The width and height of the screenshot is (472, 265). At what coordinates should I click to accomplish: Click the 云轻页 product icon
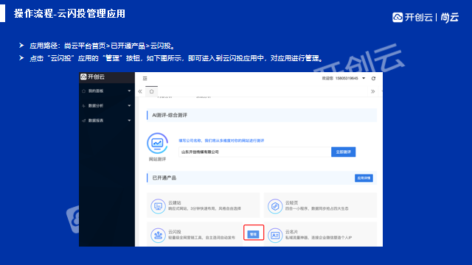click(275, 206)
